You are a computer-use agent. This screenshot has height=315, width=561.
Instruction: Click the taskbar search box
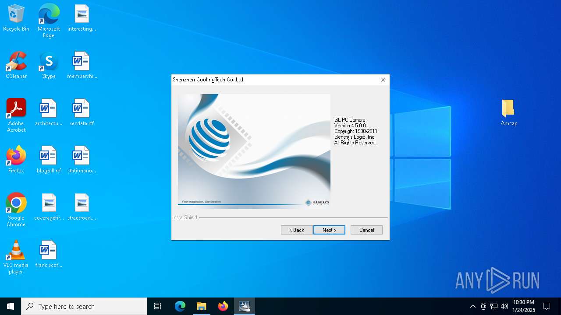point(84,306)
